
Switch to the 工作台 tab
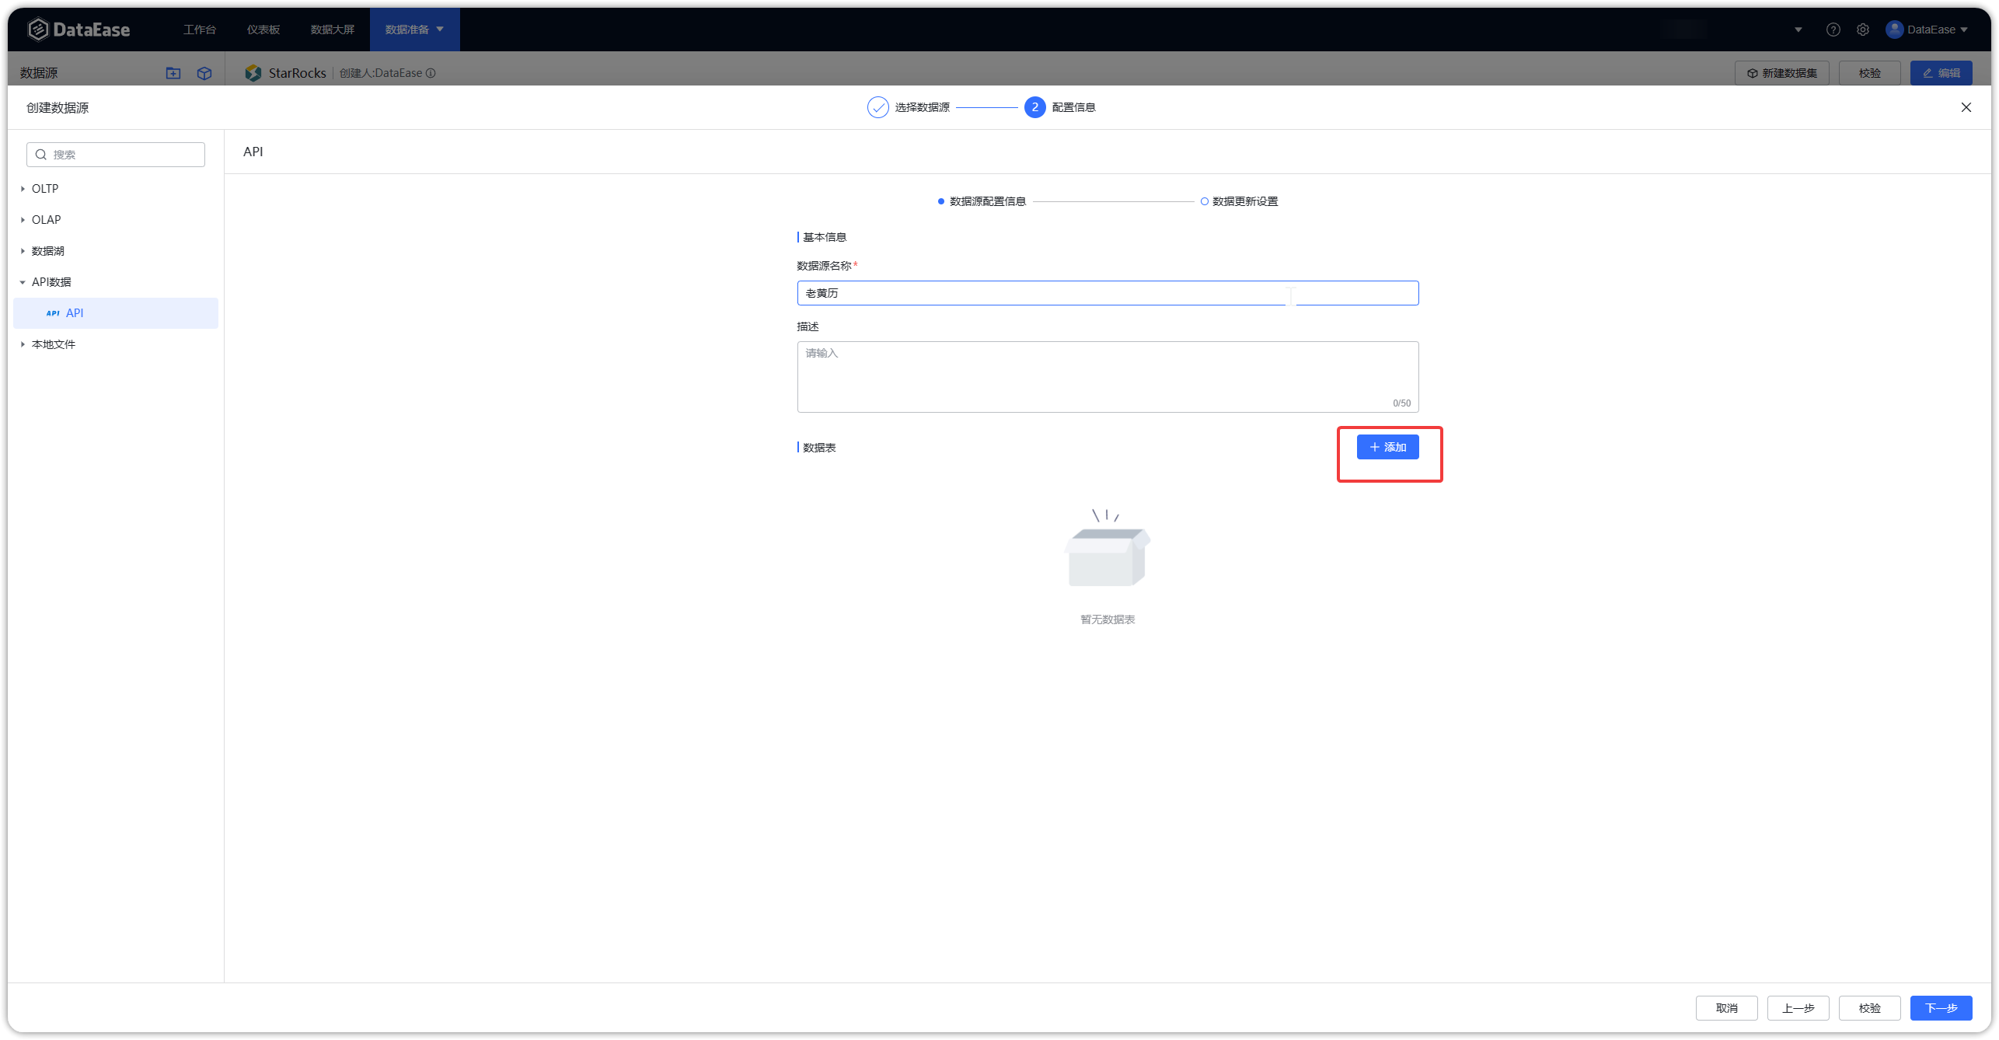pyautogui.click(x=200, y=29)
